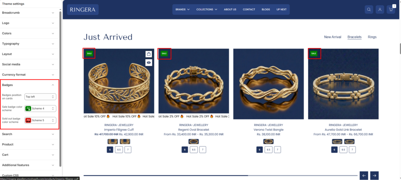The width and height of the screenshot is (401, 180).
Task: Go to previous slide with left arrow
Action: click(x=364, y=176)
